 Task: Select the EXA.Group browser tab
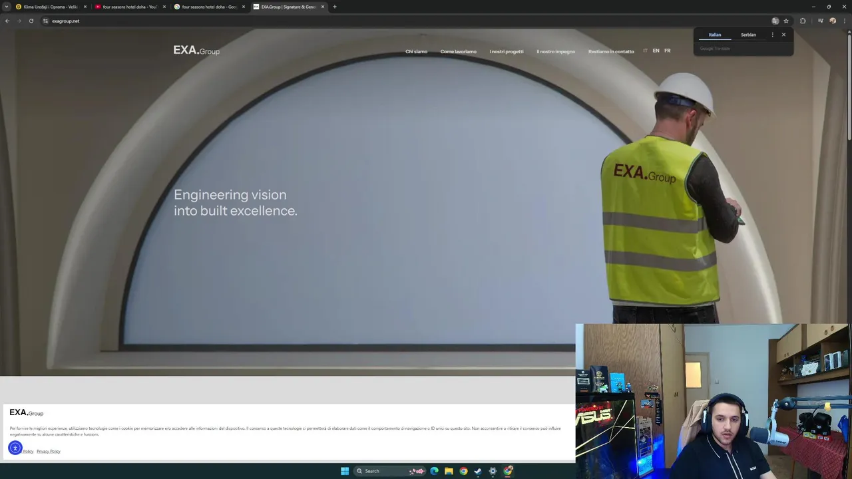288,7
